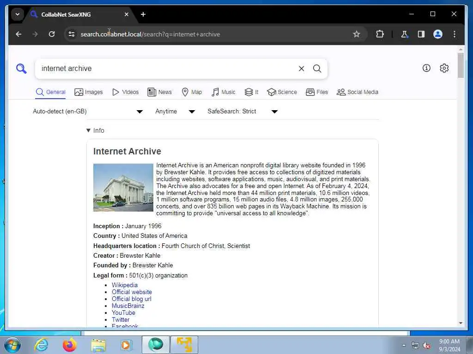Click the page vertical scrollbar thumb
Viewport: 473px width, 354px height.
461,65
